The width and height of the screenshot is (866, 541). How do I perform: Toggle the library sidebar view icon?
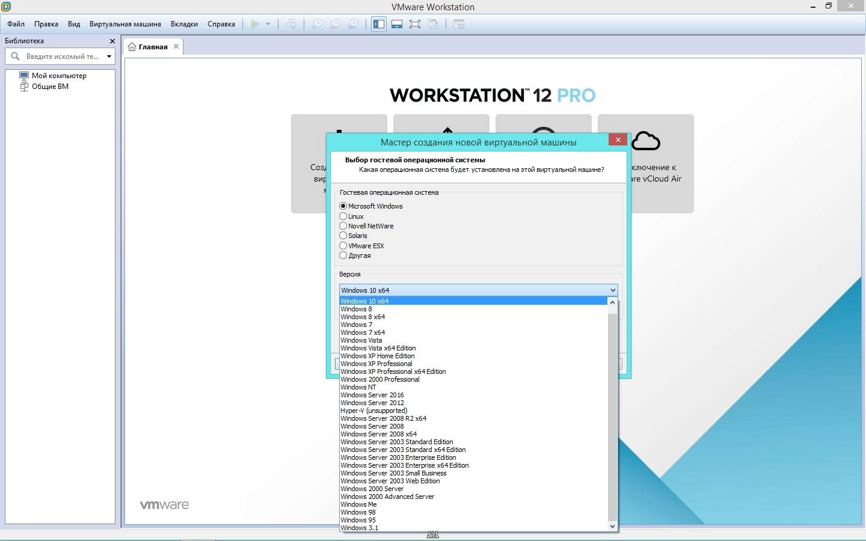pos(379,24)
